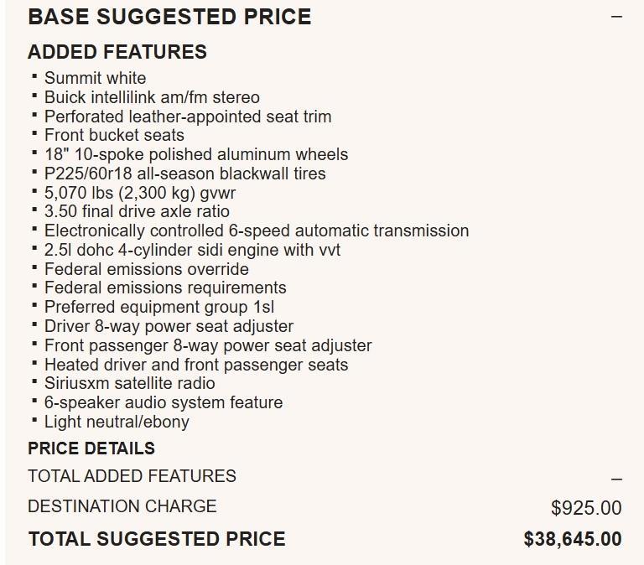
Task: Select the Siriusxm satellite radio item
Action: tap(129, 383)
